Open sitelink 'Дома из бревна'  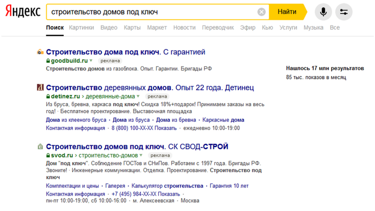[x=176, y=120]
